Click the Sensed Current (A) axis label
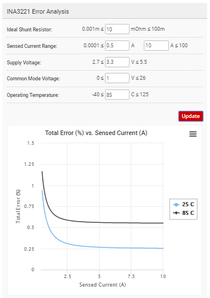Viewport: 210px width, 298px height. [103, 285]
